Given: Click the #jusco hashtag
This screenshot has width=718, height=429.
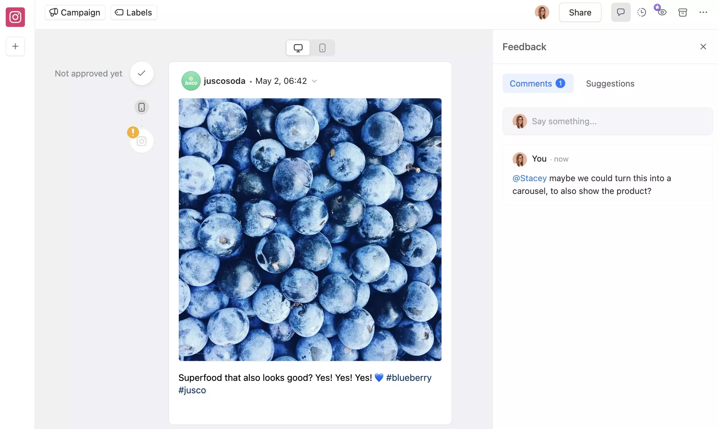Looking at the screenshot, I should (x=192, y=390).
